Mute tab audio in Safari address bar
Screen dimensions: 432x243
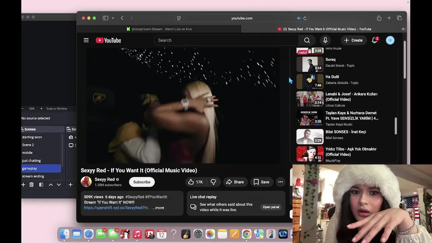point(299,18)
